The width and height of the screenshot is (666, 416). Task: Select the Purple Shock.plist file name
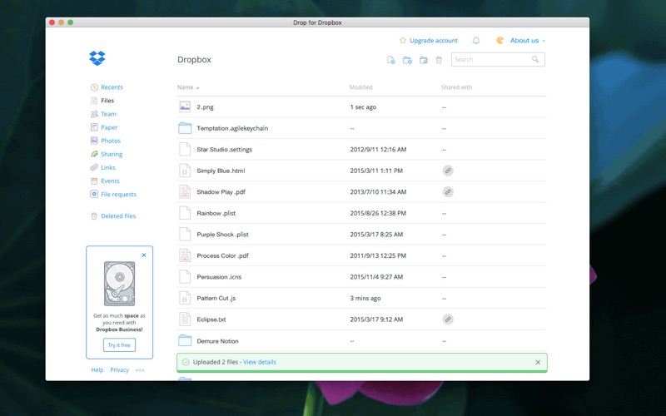click(x=222, y=235)
